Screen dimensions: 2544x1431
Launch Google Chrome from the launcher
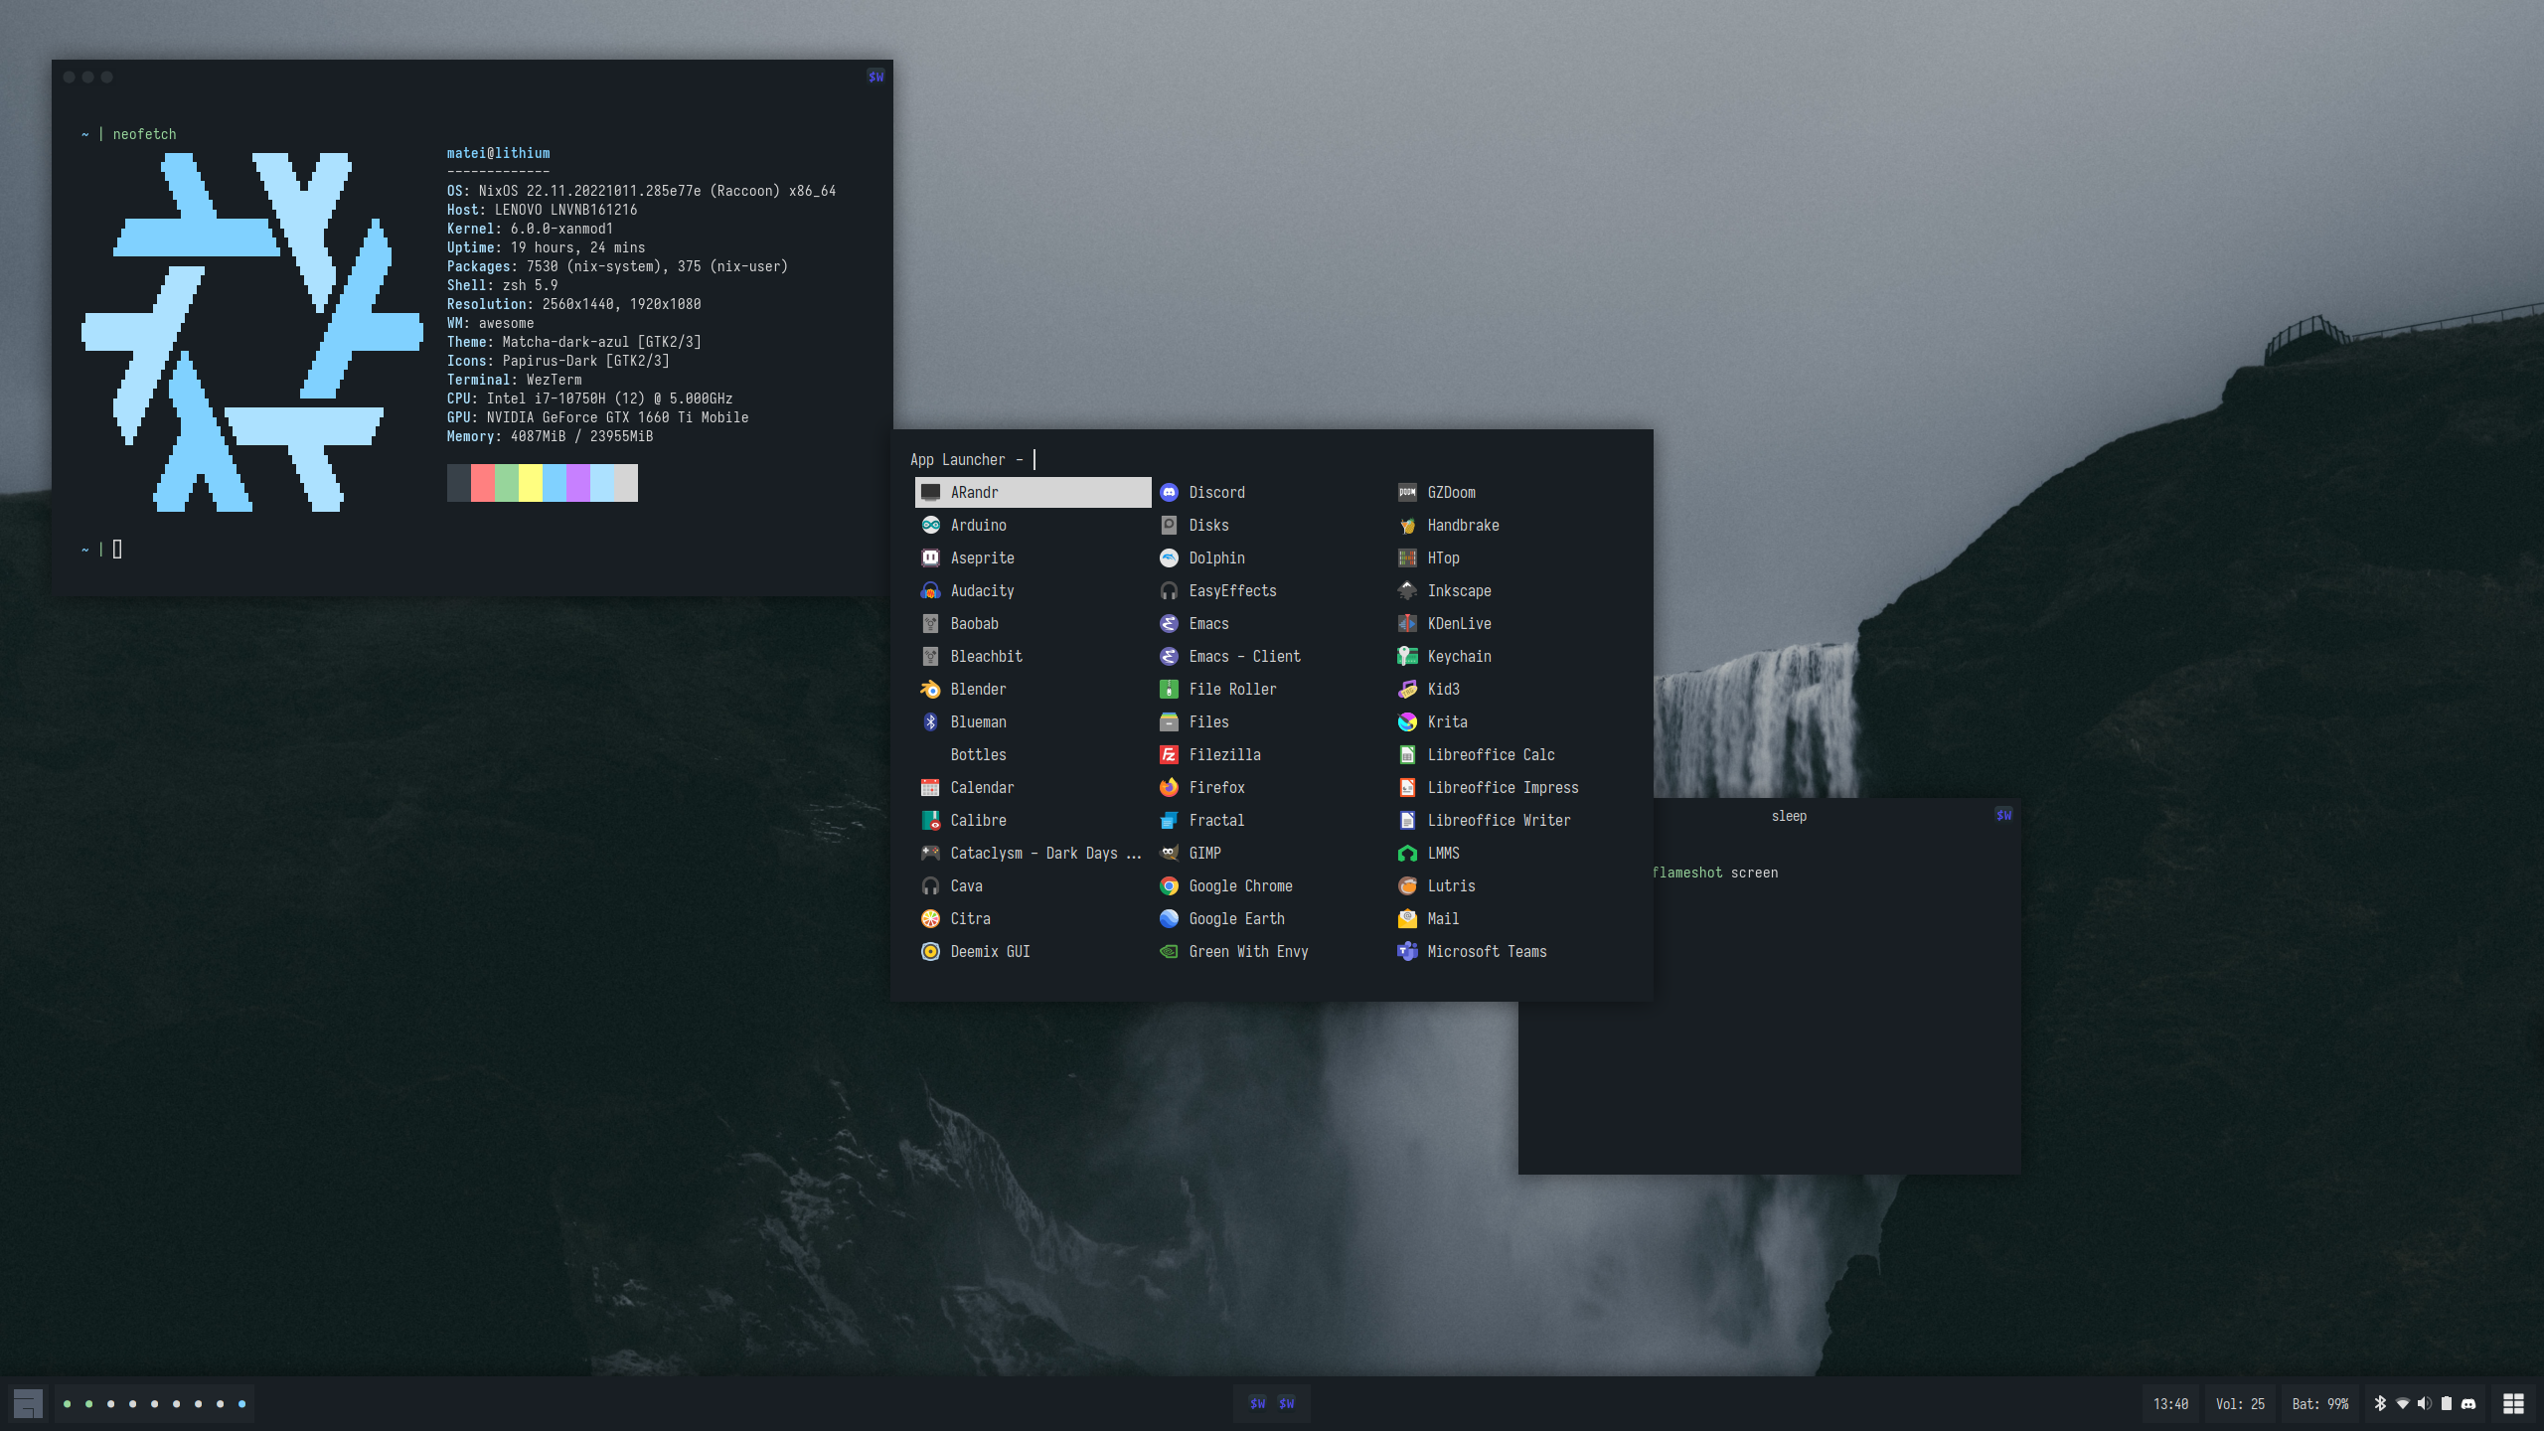click(1239, 885)
